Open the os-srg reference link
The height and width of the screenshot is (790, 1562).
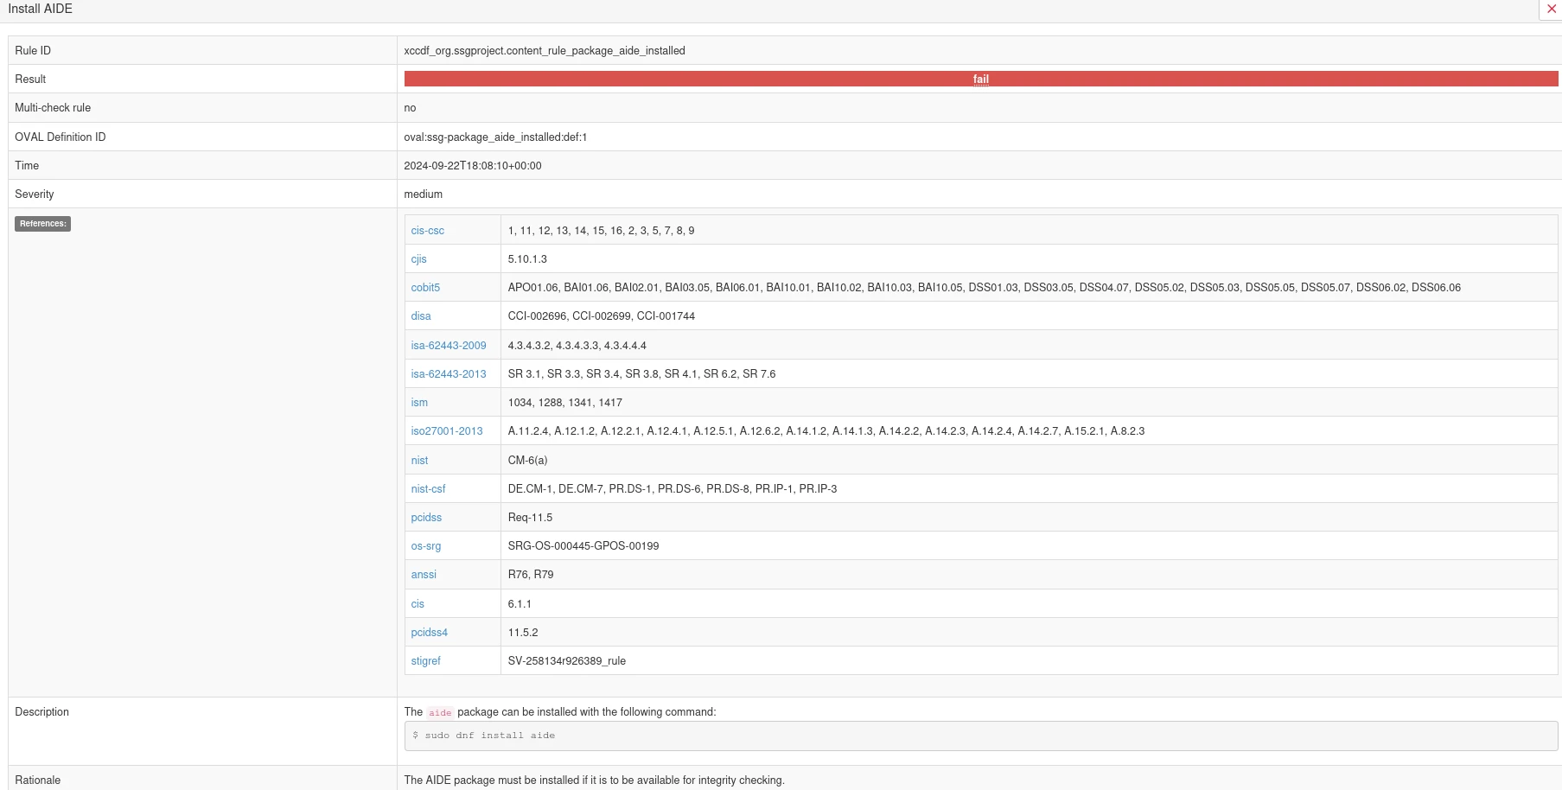425,546
